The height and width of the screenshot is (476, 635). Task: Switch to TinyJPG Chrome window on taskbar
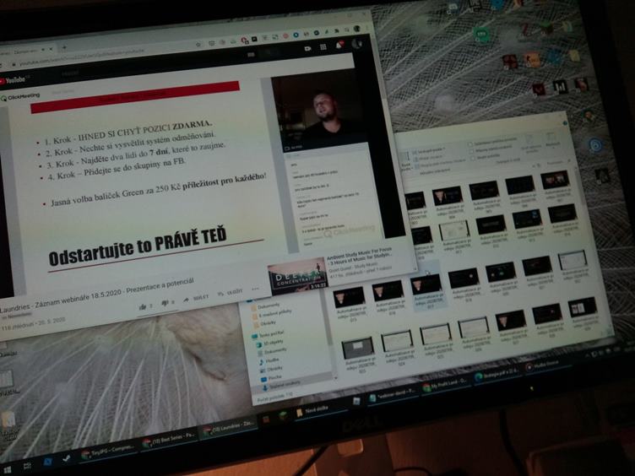[x=107, y=451]
